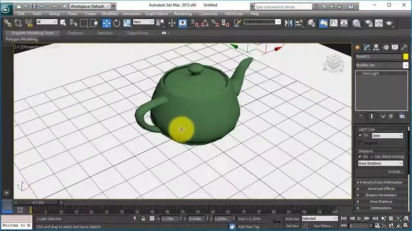This screenshot has height=231, width=412.
Task: Open the key mode Selected dropdown
Action: tap(319, 218)
